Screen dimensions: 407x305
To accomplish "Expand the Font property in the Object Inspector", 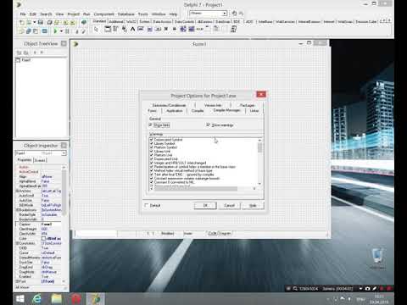I will [x=17, y=281].
